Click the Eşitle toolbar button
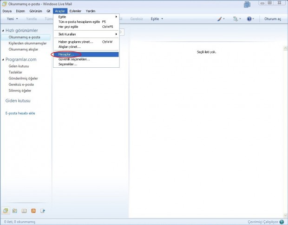This screenshot has height=225, width=288. click(155, 19)
